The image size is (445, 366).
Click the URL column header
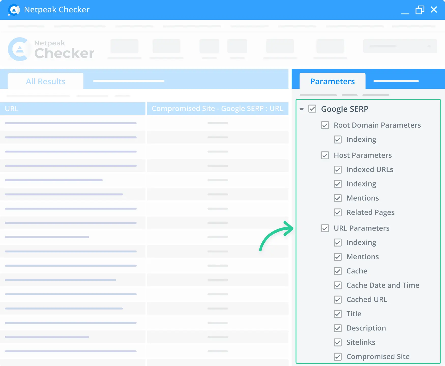point(73,109)
